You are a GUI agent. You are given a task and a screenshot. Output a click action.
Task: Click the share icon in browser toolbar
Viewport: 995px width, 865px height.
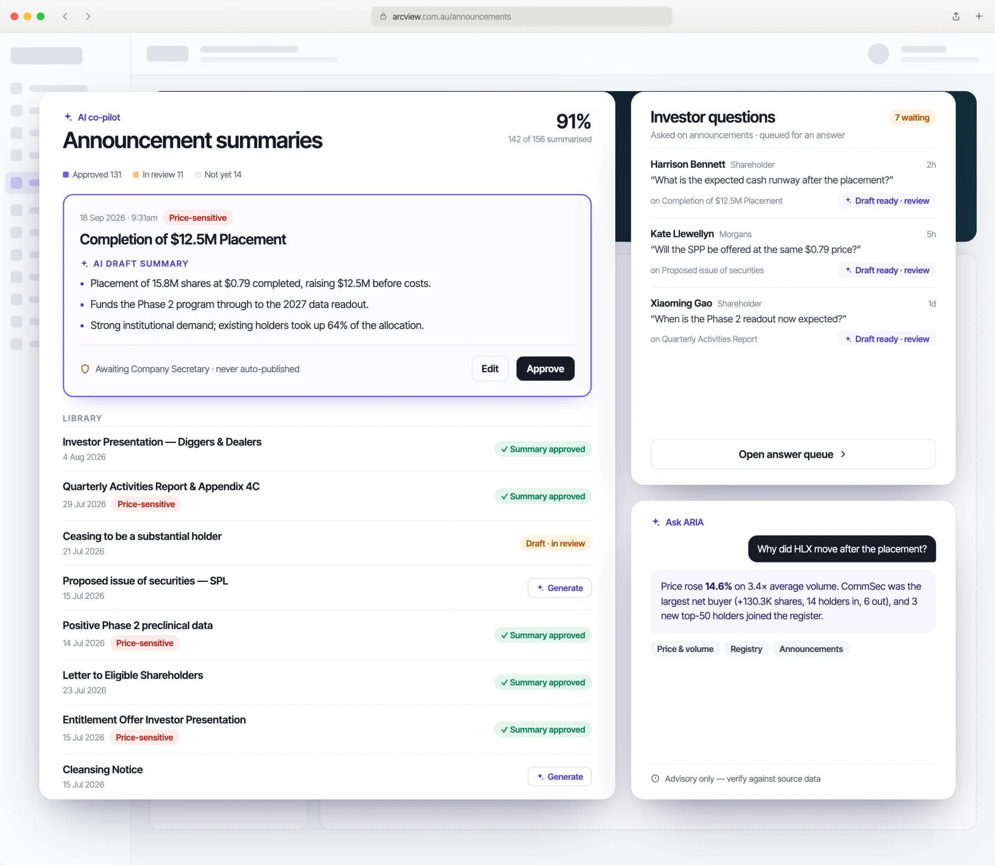(956, 16)
